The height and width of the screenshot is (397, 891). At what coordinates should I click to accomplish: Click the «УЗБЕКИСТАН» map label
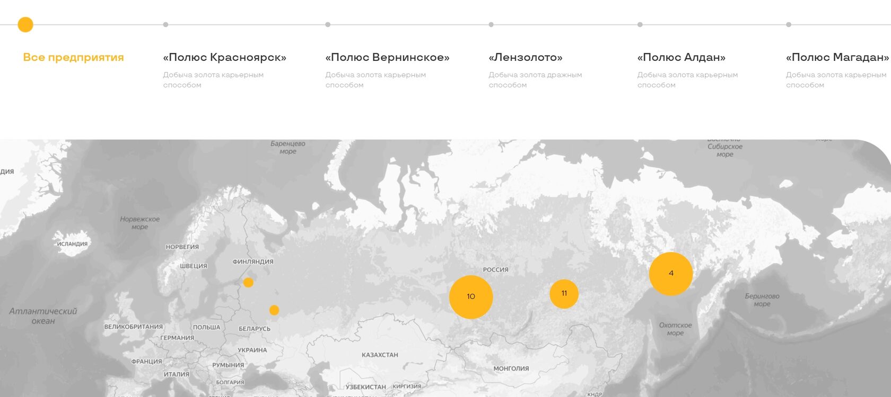366,387
